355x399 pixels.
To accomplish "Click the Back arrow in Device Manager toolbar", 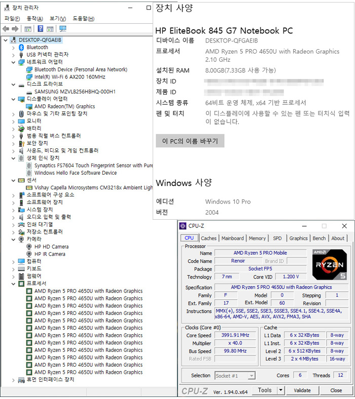I will pyautogui.click(x=6, y=29).
